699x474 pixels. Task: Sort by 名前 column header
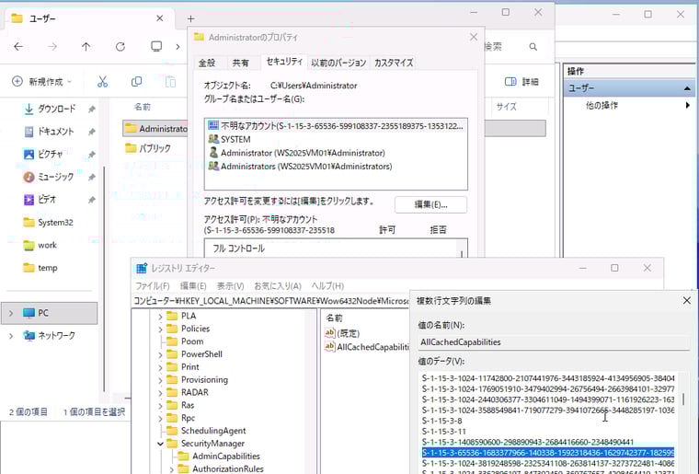click(143, 107)
